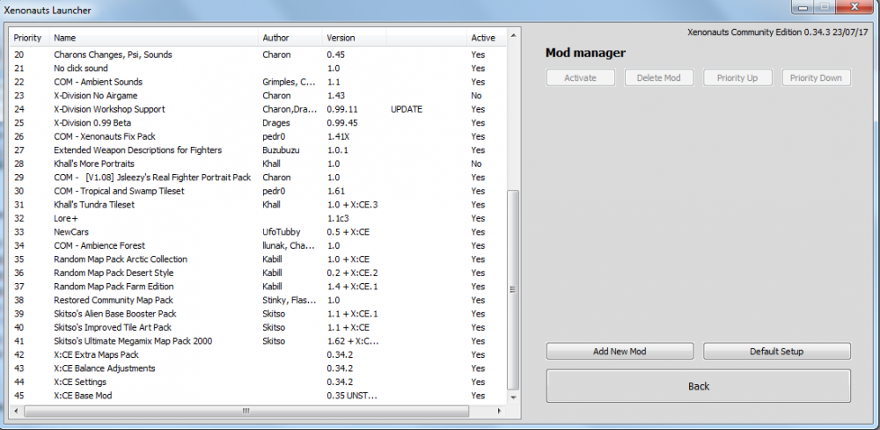Click the No status for Khall's More Portraits

[476, 164]
